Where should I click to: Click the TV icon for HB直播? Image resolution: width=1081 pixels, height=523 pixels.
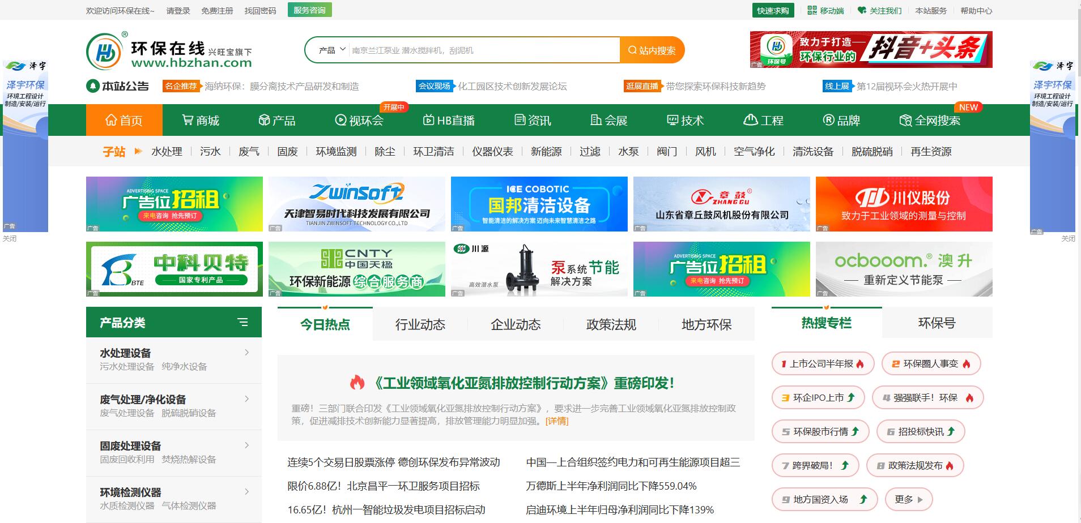pos(428,120)
